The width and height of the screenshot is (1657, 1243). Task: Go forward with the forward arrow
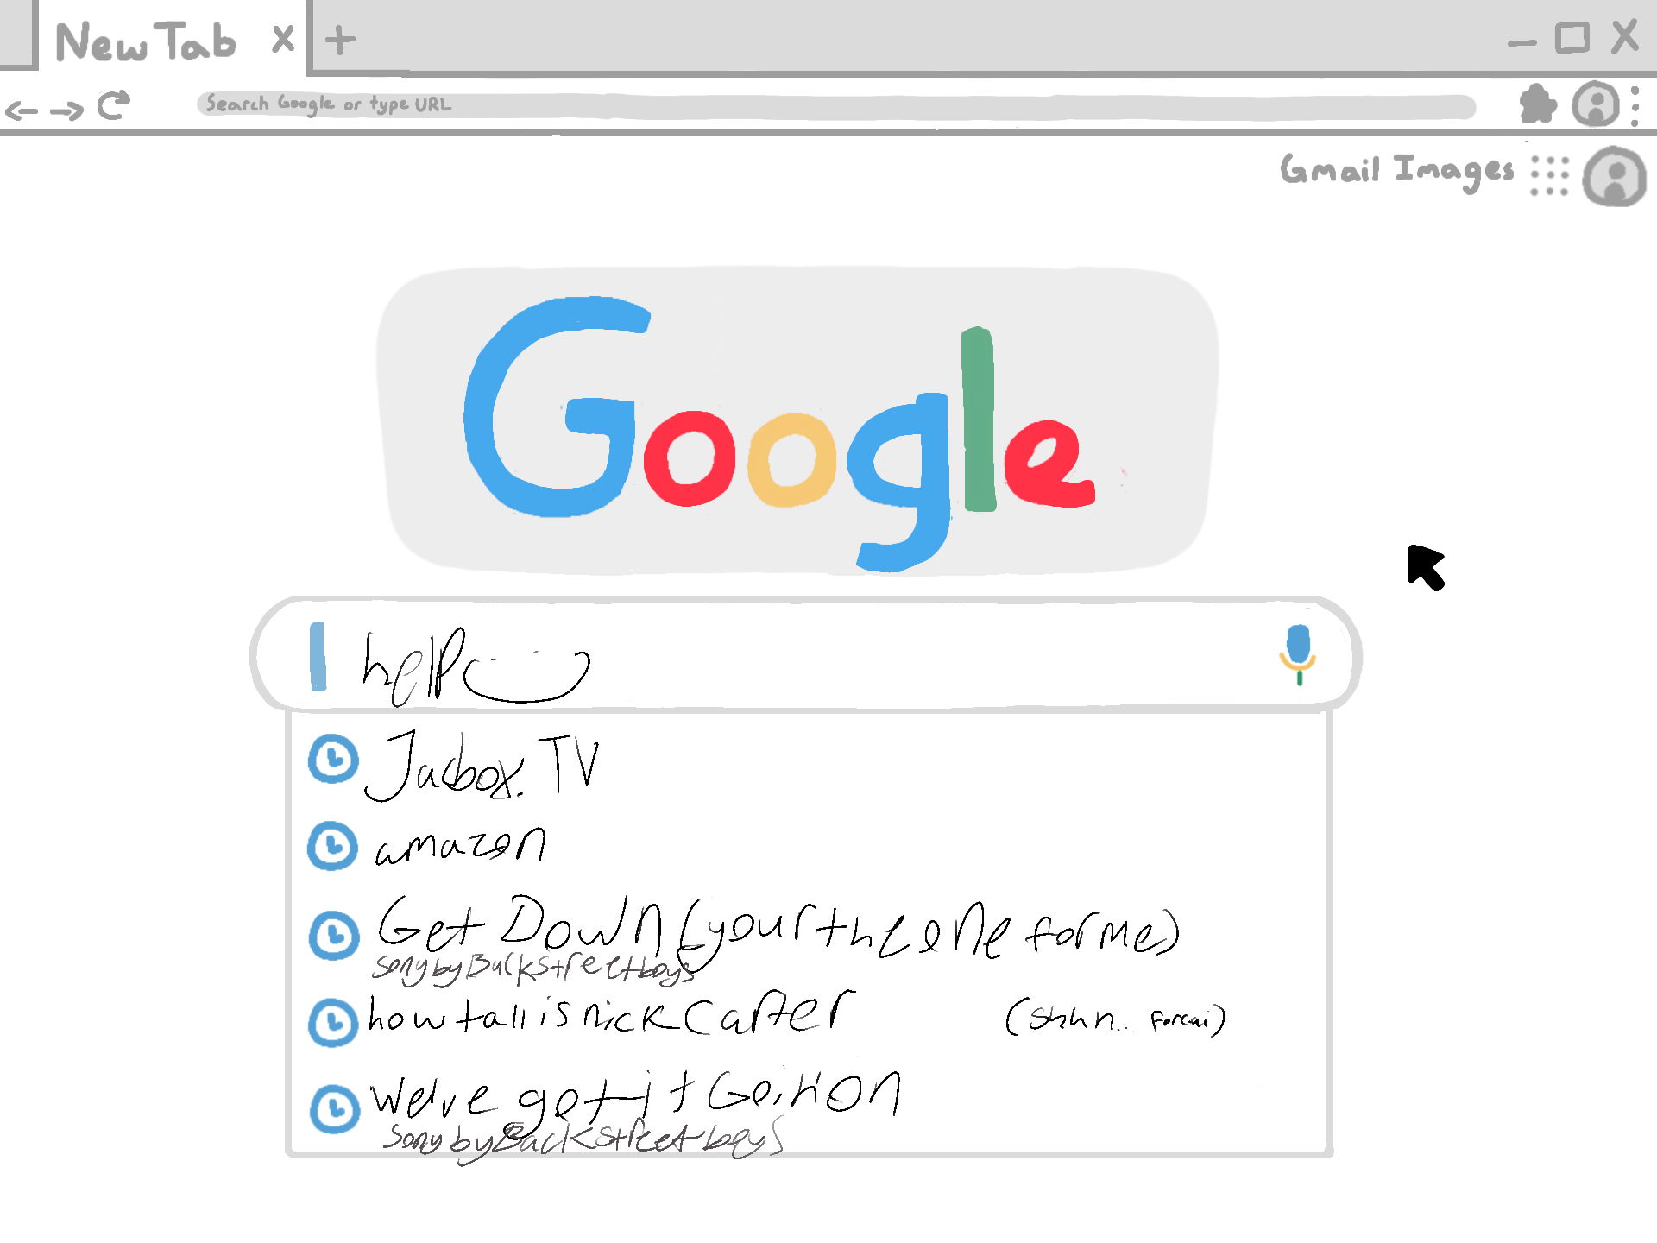tap(66, 110)
